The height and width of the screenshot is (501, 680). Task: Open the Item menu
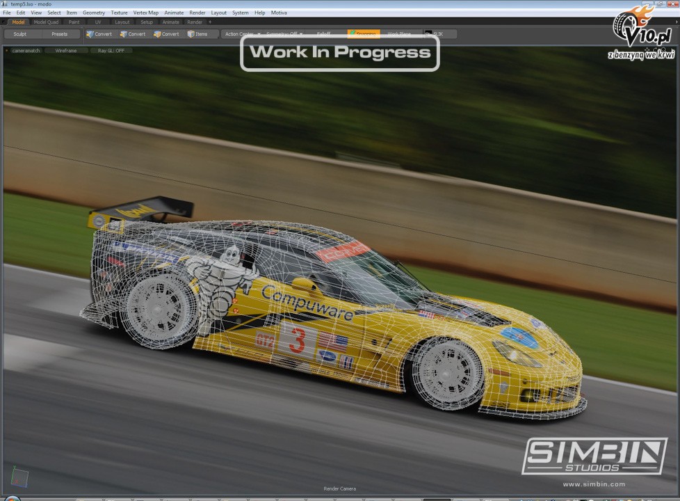72,13
